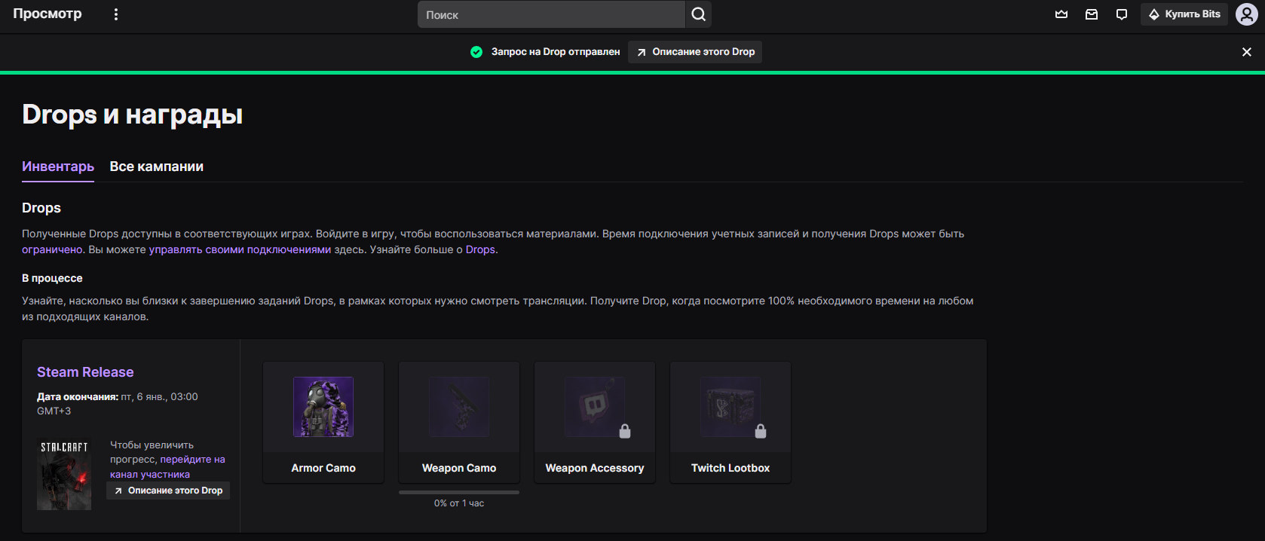1265x541 pixels.
Task: Click the 'Запрос на Drop отправлен' message
Action: 556,52
